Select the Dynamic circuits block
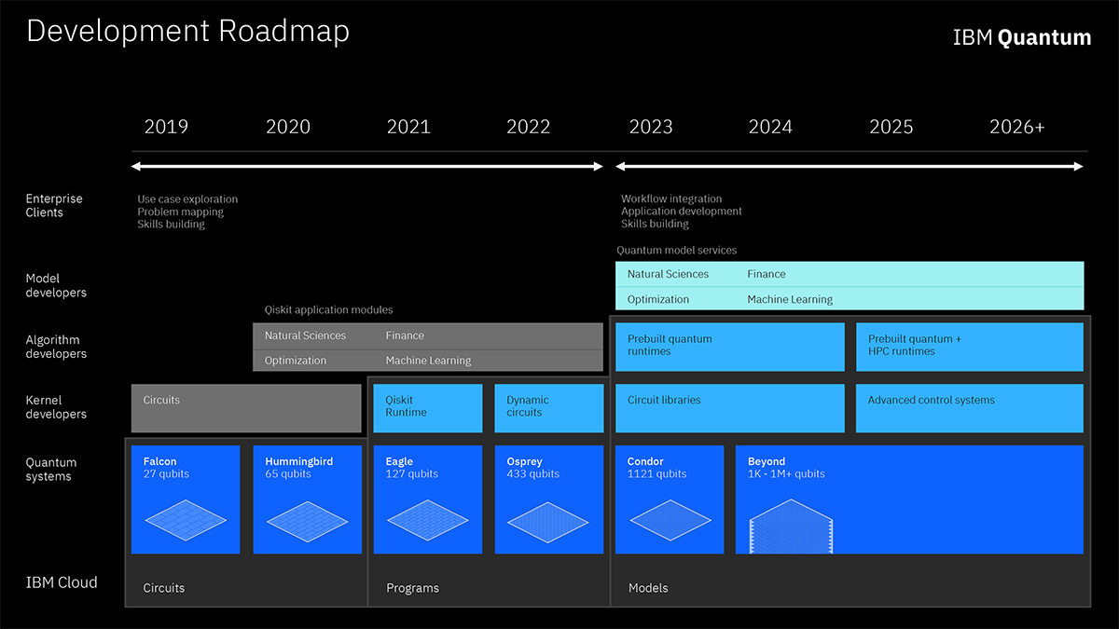 (548, 407)
